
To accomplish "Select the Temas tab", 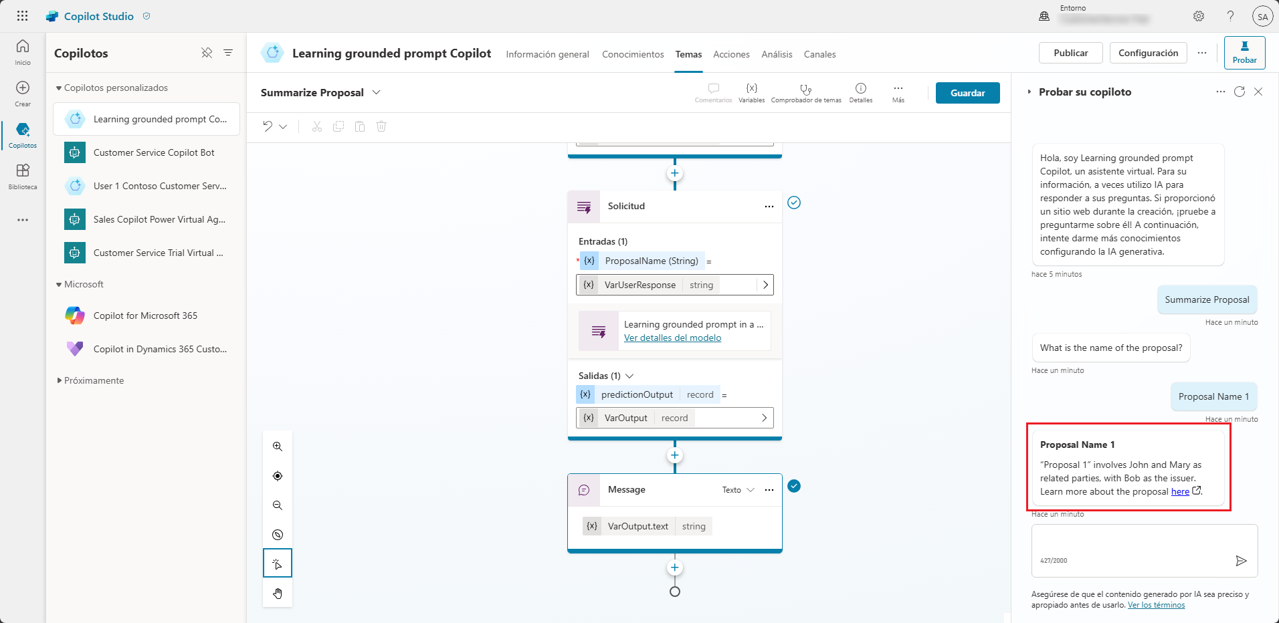I will tap(688, 54).
